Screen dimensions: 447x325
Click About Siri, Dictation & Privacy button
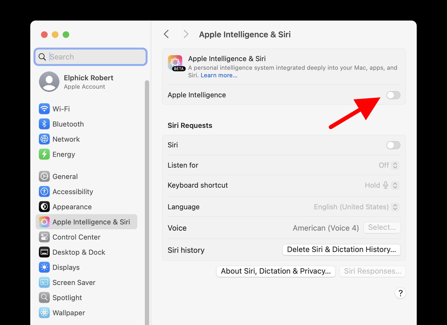click(276, 271)
